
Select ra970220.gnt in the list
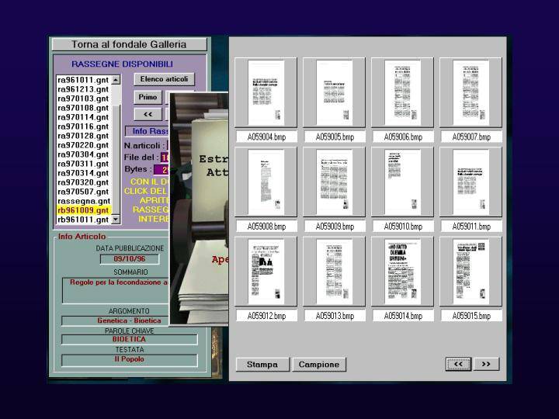pyautogui.click(x=84, y=145)
